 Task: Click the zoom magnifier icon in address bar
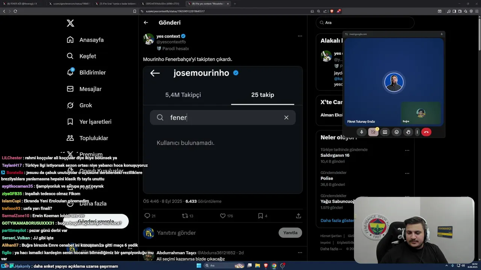click(x=319, y=11)
